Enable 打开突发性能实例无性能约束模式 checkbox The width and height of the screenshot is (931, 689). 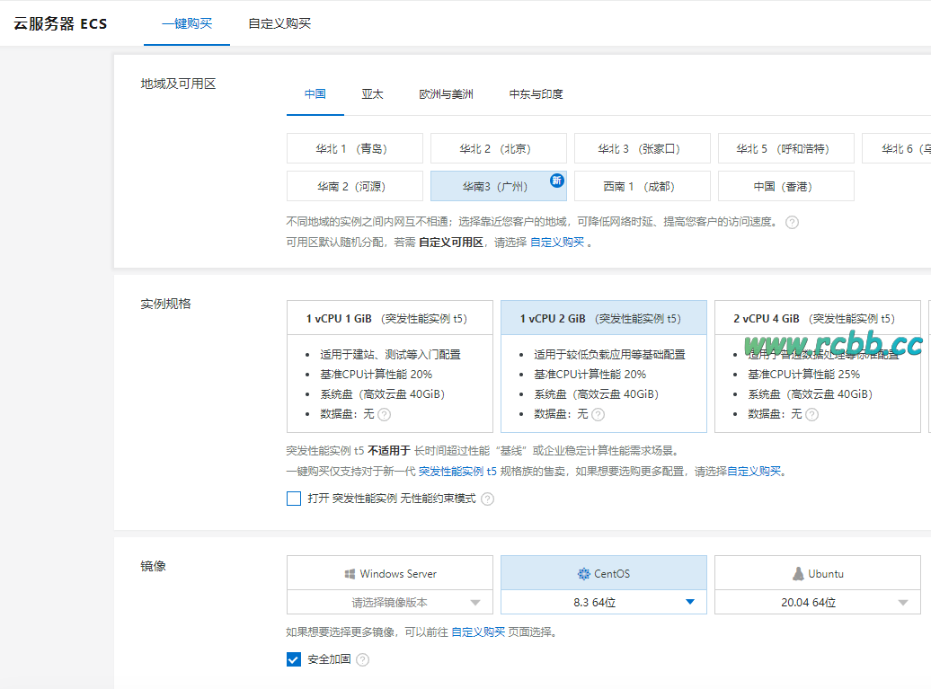click(x=293, y=499)
